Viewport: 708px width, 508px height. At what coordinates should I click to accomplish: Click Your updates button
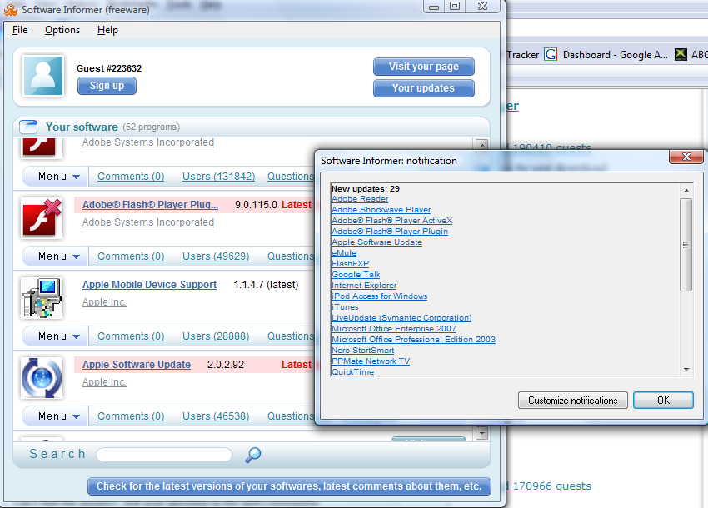coord(423,88)
